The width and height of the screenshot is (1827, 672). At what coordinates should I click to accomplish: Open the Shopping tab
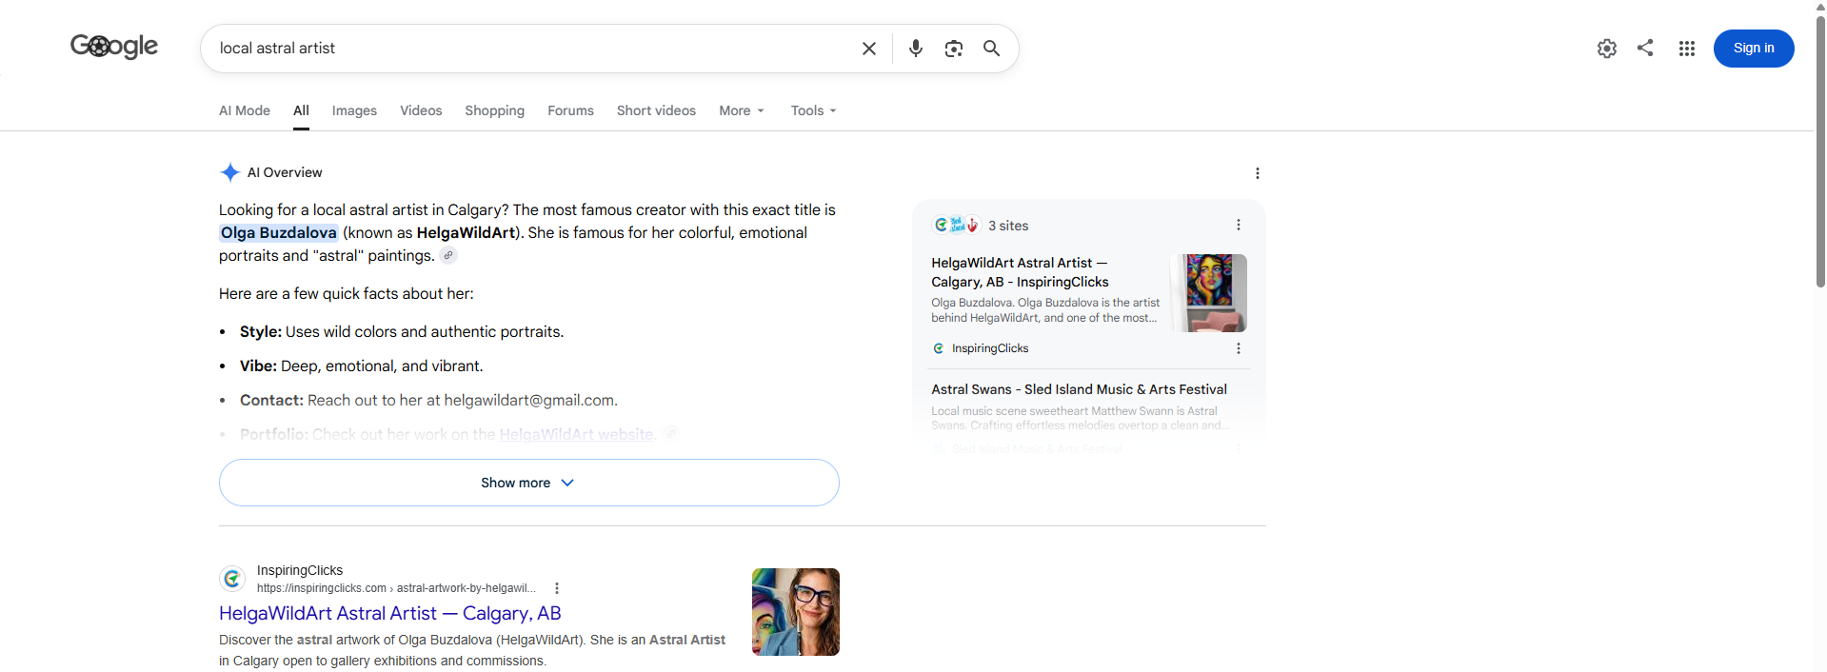494,110
